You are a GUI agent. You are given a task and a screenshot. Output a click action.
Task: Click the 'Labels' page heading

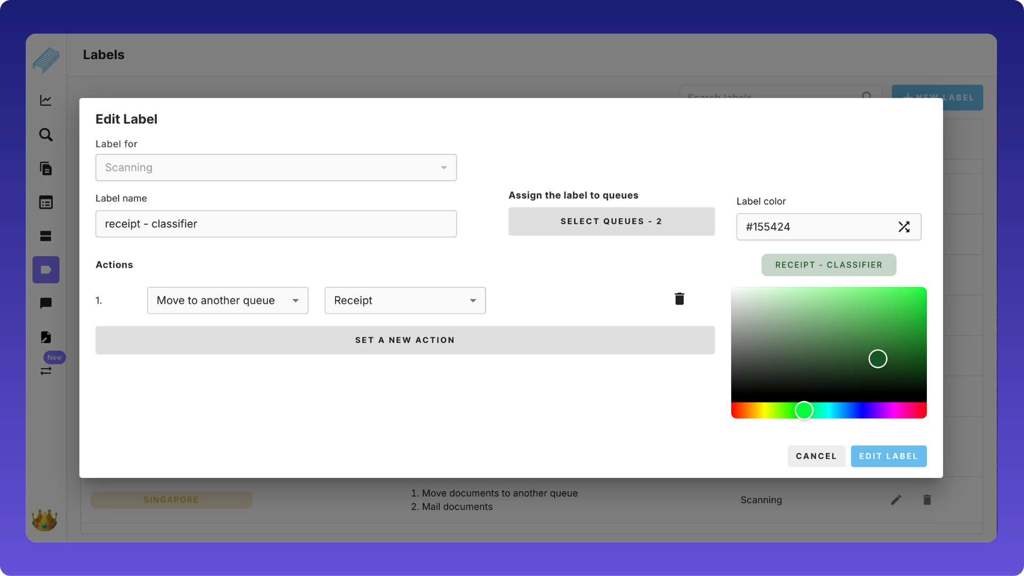pyautogui.click(x=103, y=55)
